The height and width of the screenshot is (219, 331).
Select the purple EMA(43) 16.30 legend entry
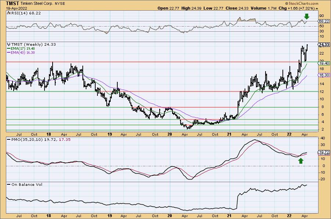click(21, 52)
